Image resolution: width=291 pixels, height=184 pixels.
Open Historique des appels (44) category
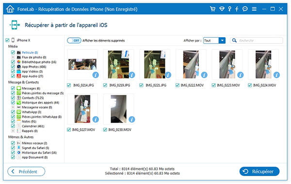[40, 103]
